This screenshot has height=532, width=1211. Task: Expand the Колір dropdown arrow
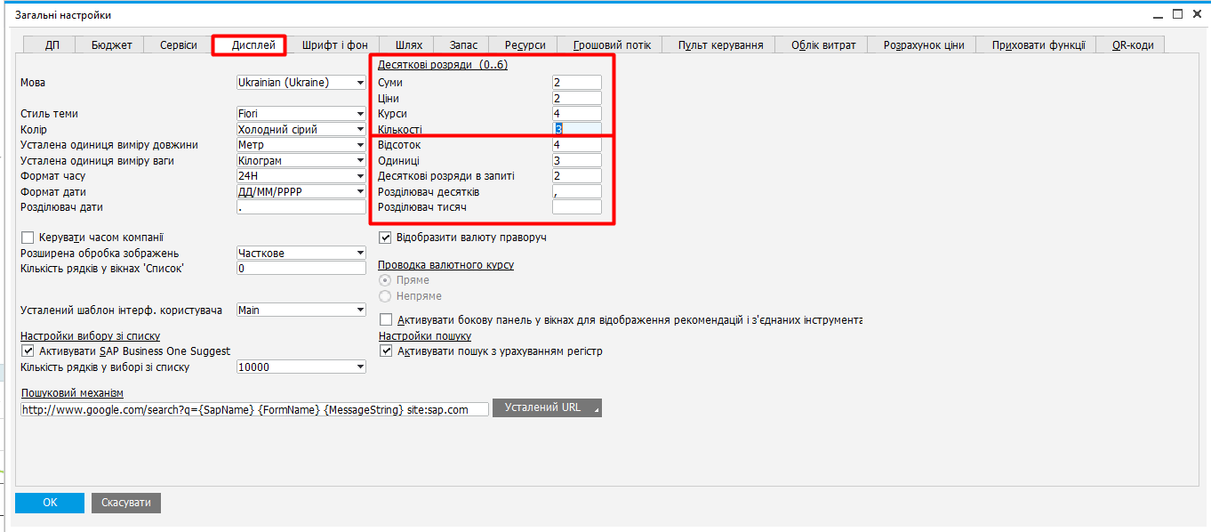[359, 130]
